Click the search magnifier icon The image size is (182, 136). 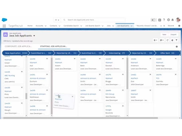pyautogui.click(x=64, y=20)
